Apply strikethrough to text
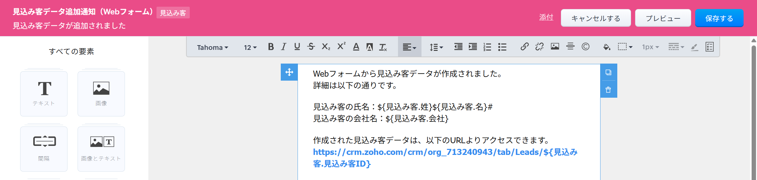757x180 pixels. [x=311, y=47]
